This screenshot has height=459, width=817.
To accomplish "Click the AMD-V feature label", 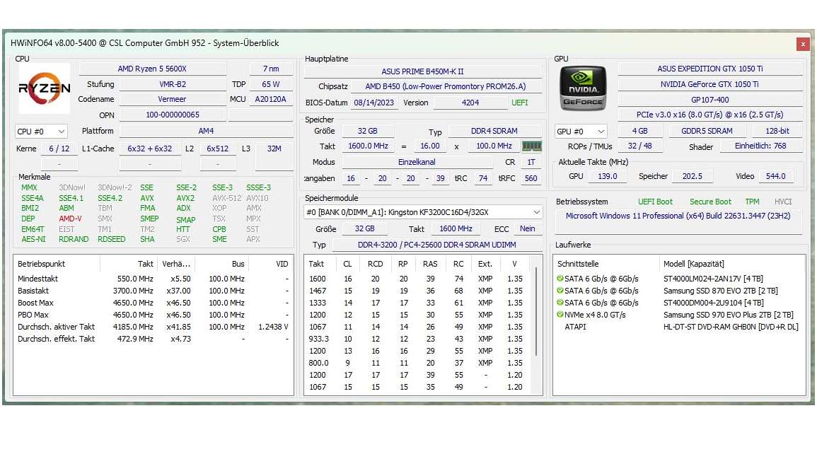I will pos(70,219).
